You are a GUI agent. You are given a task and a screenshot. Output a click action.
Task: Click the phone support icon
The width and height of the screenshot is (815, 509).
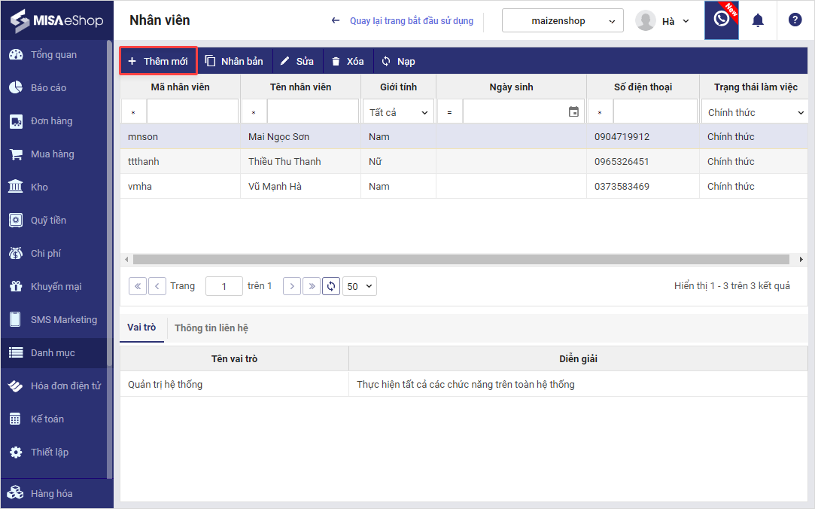point(721,20)
